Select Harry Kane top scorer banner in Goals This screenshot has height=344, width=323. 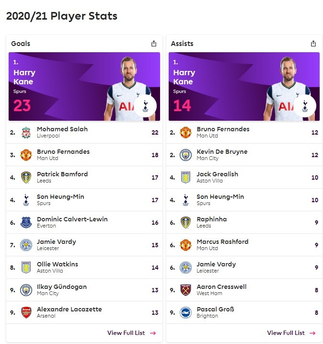point(84,86)
